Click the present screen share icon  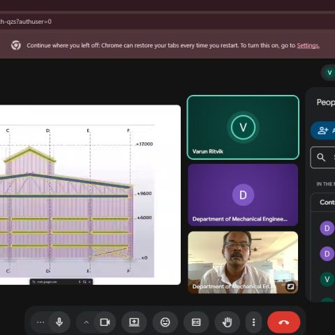point(134,322)
